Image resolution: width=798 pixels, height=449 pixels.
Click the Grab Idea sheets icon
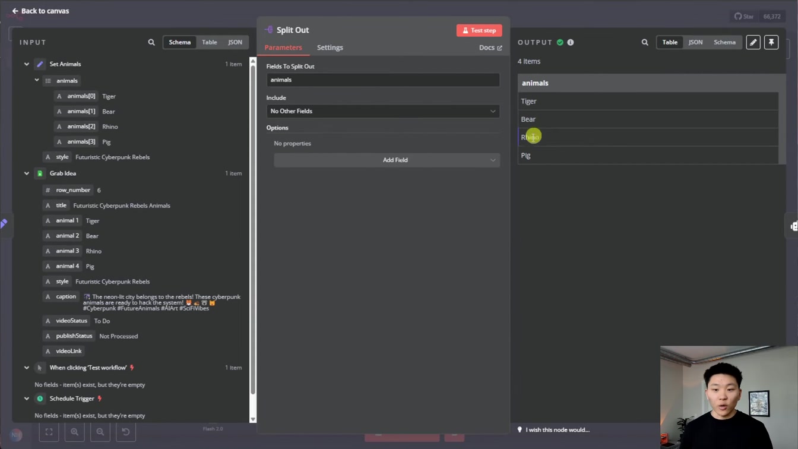[40, 173]
